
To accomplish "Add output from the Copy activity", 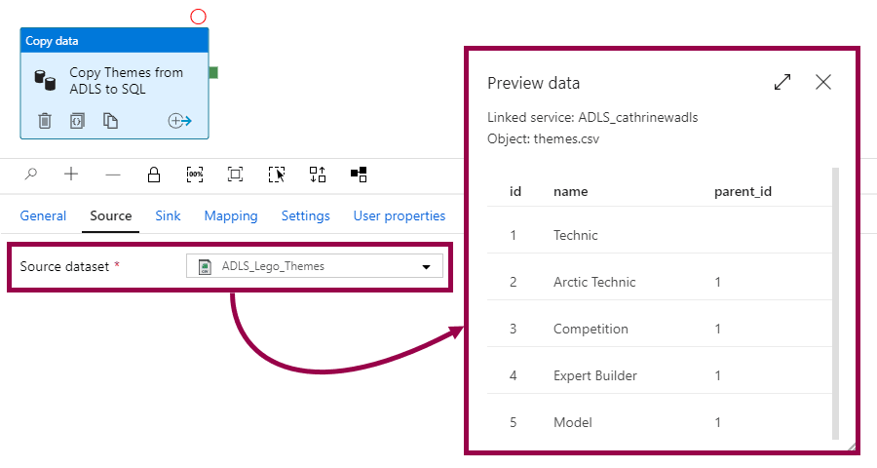I will (179, 121).
